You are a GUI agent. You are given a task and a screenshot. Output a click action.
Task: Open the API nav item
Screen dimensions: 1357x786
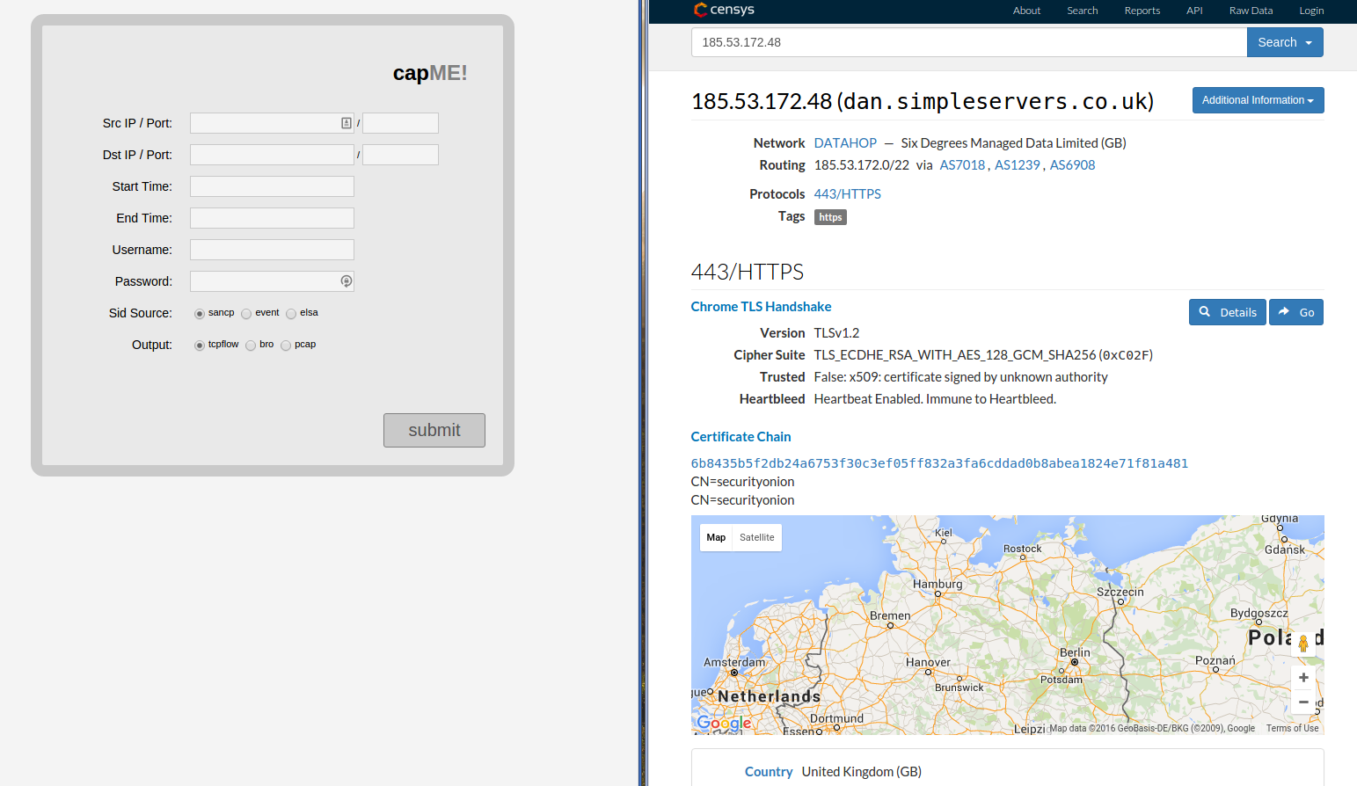(x=1194, y=11)
